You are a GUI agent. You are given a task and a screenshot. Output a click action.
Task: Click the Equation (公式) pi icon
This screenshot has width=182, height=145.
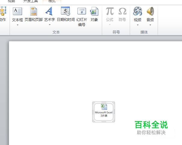[x=110, y=11]
